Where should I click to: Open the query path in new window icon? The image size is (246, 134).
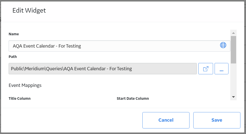coord(205,69)
